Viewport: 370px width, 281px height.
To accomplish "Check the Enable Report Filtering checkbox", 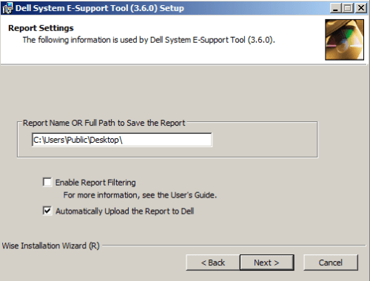I will 47,182.
